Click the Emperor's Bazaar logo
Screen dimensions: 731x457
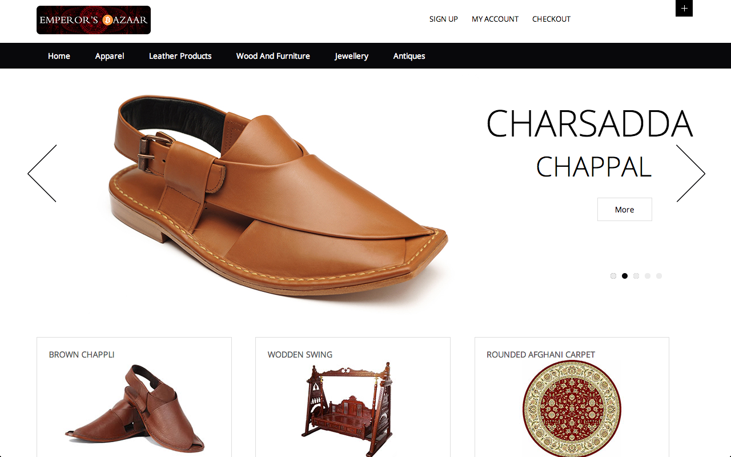pyautogui.click(x=94, y=20)
